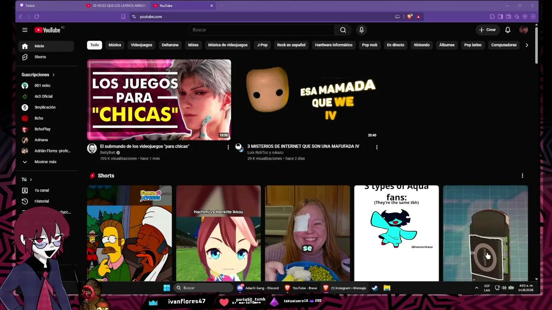The image size is (552, 310).
Task: Go back with the browser arrow
Action: pos(20,16)
